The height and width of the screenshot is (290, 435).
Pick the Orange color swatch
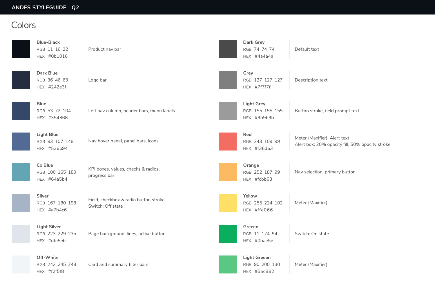228,172
